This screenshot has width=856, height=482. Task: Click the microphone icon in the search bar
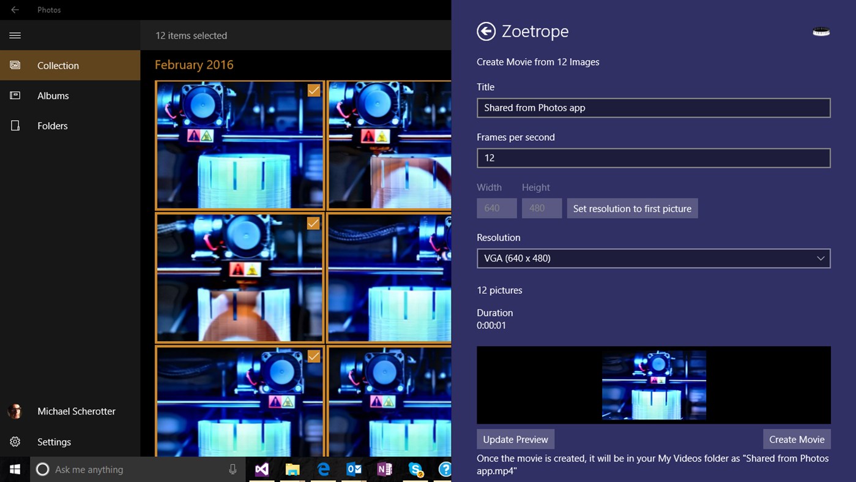(232, 469)
